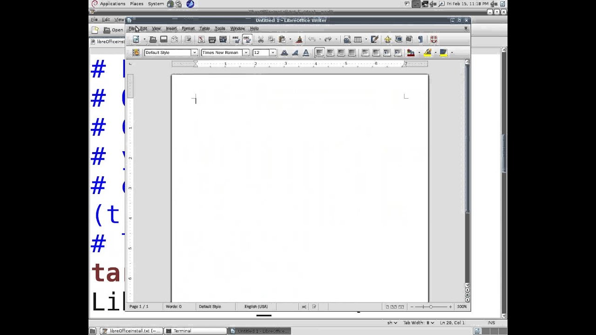Click the Decrease Indent icon
Viewport: 596px width, 335px height.
coord(387,53)
